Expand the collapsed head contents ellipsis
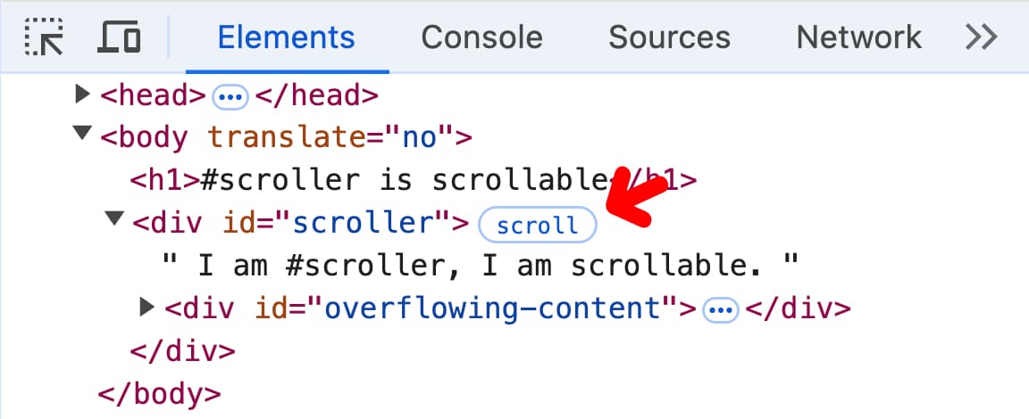Image resolution: width=1029 pixels, height=419 pixels. click(x=231, y=96)
